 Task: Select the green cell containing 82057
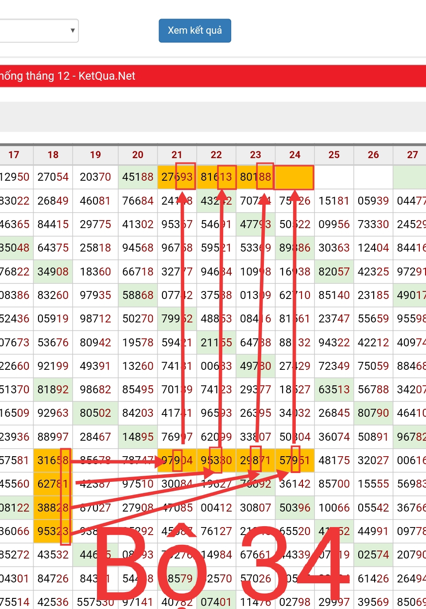pos(334,272)
